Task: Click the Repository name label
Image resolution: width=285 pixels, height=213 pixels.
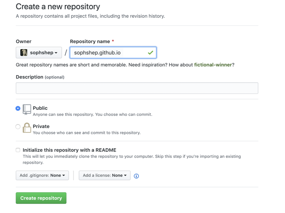Action: (x=90, y=41)
